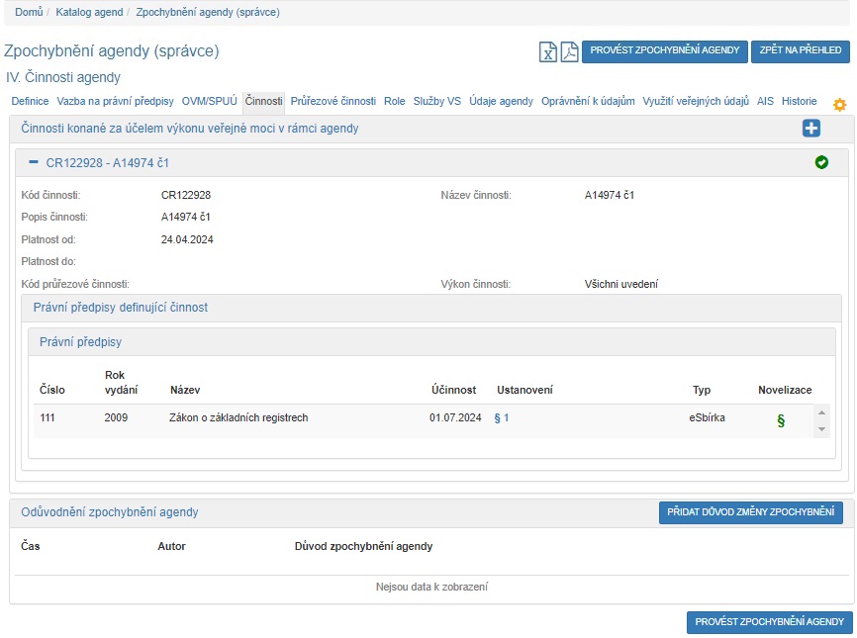The image size is (857, 638).
Task: Click the green paragraph Novelizace icon
Action: 780,420
